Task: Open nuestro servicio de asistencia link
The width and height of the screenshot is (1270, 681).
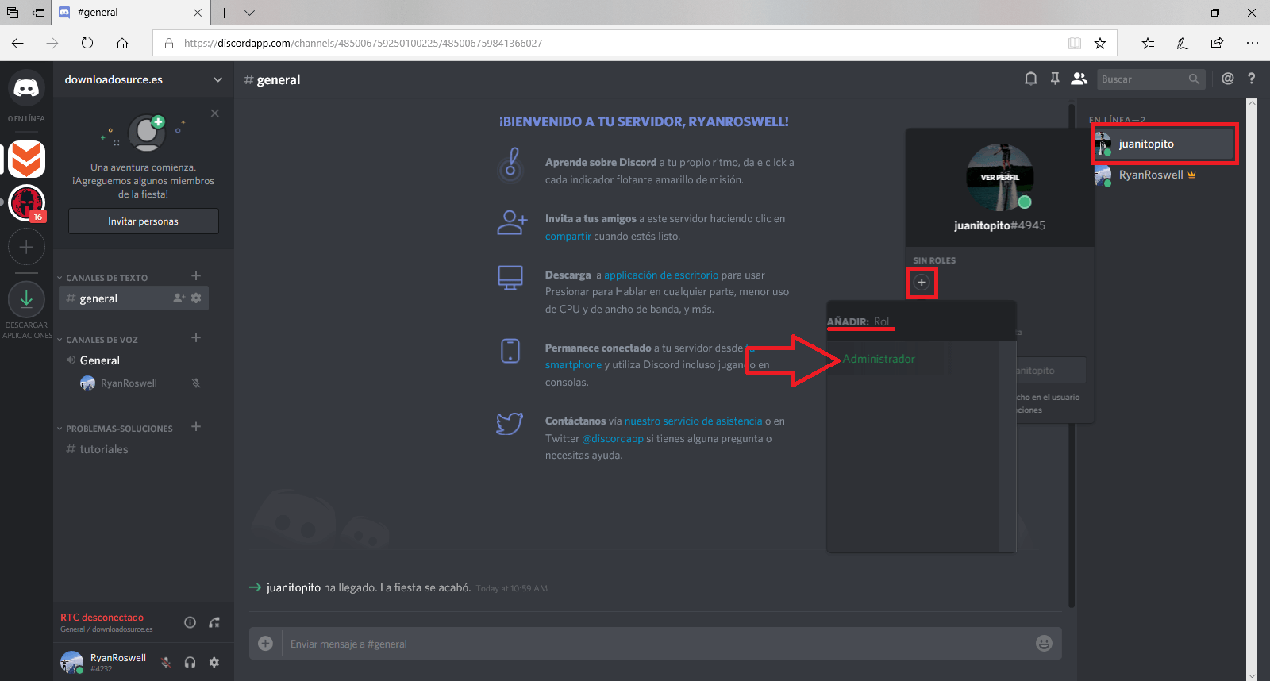Action: pyautogui.click(x=693, y=421)
